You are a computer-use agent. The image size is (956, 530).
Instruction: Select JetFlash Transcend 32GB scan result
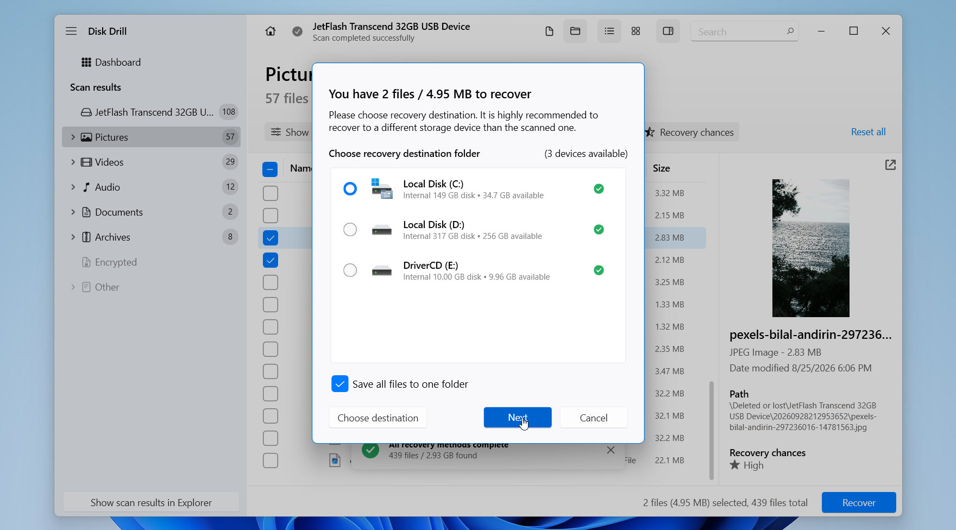click(x=152, y=112)
